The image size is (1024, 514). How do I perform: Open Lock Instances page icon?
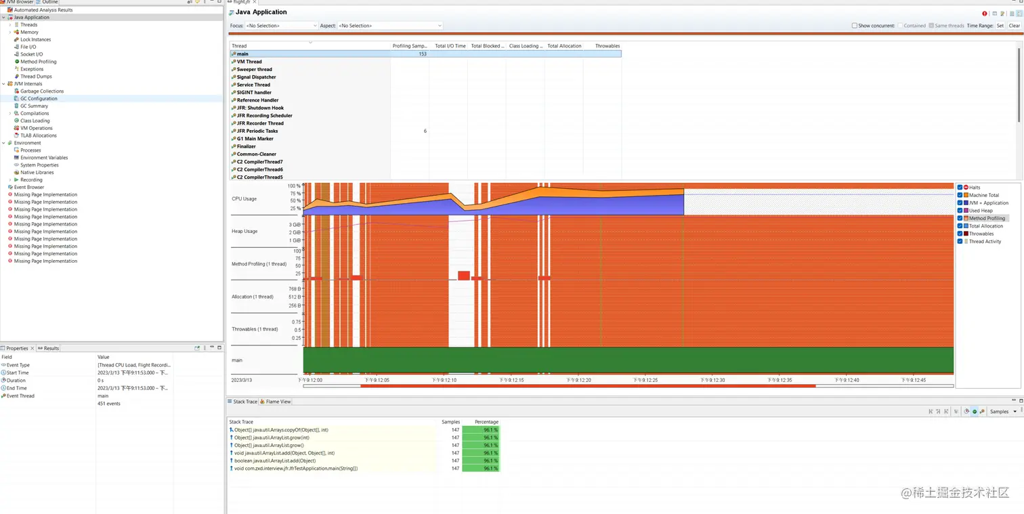pyautogui.click(x=16, y=39)
